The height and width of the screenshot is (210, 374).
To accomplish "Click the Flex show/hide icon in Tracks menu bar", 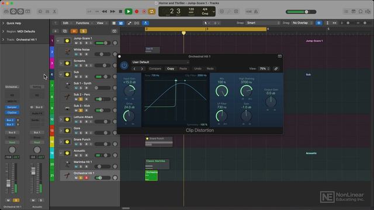I will [x=137, y=23].
